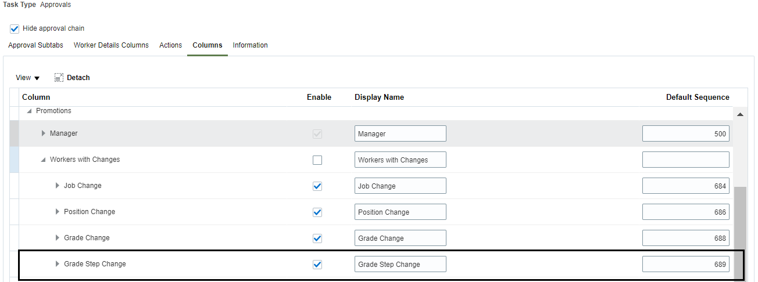
Task: Click the vertical scrollbar thumb
Action: pos(740,233)
